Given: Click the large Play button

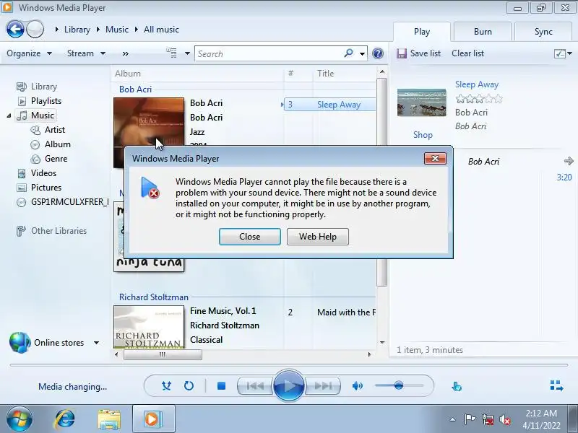Looking at the screenshot, I should coord(288,385).
